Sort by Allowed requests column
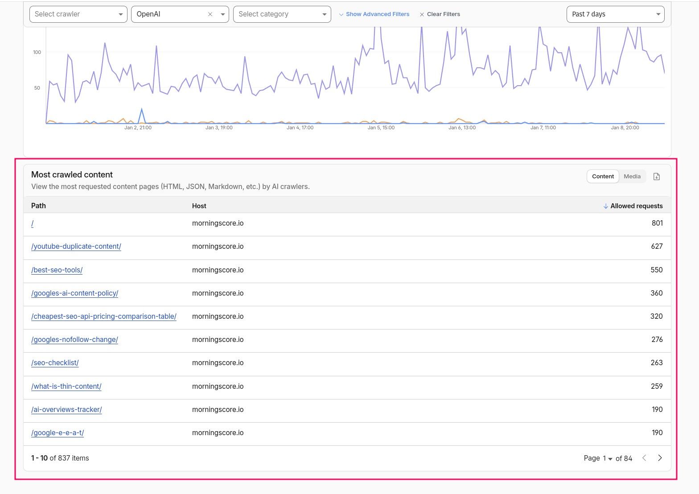The image size is (699, 494). (636, 206)
